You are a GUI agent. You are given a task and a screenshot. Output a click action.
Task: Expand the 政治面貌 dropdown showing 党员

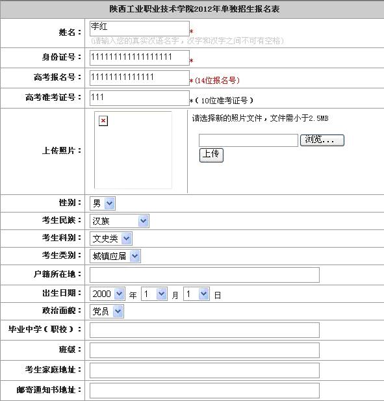[107, 311]
